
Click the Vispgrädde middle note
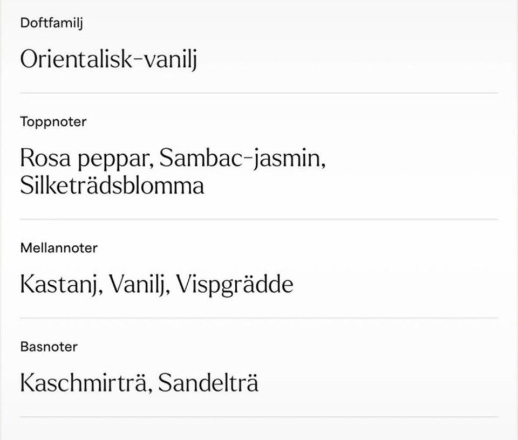pos(235,285)
